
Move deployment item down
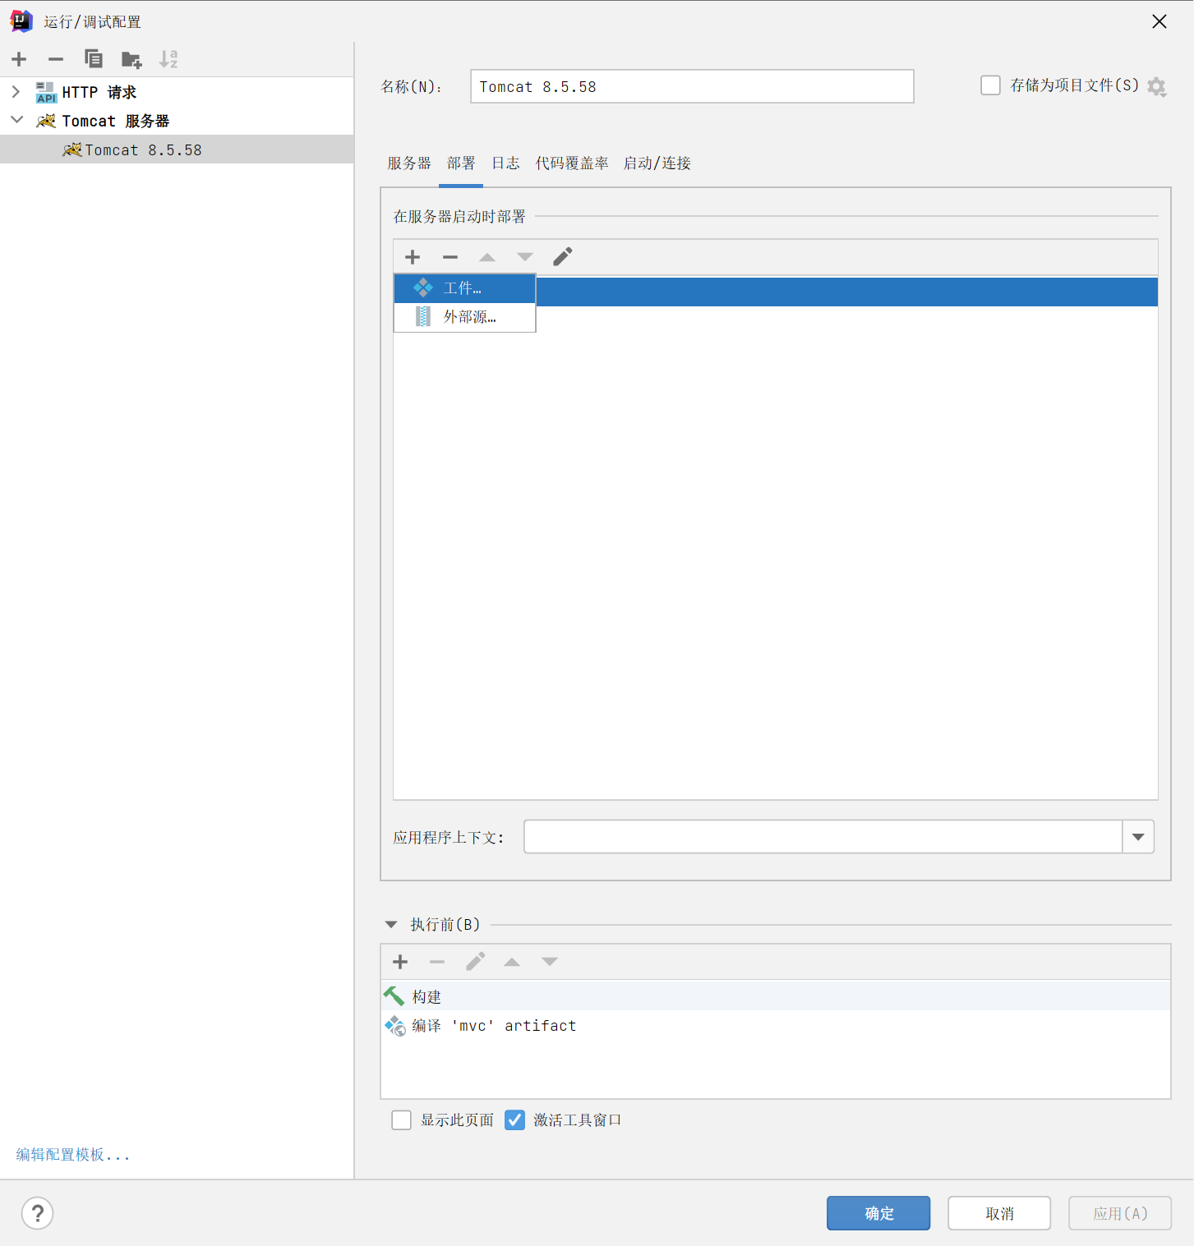coord(525,257)
